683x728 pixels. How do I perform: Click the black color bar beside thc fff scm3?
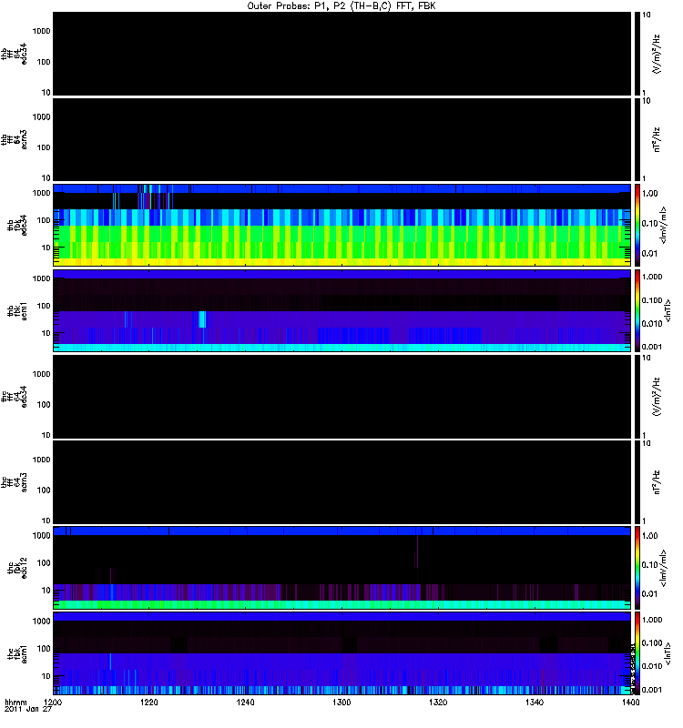(x=637, y=482)
